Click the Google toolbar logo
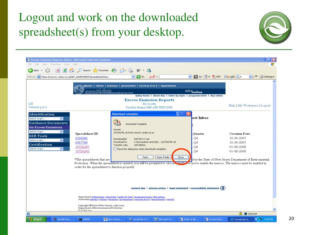This screenshot has width=313, height=235. pos(229,76)
